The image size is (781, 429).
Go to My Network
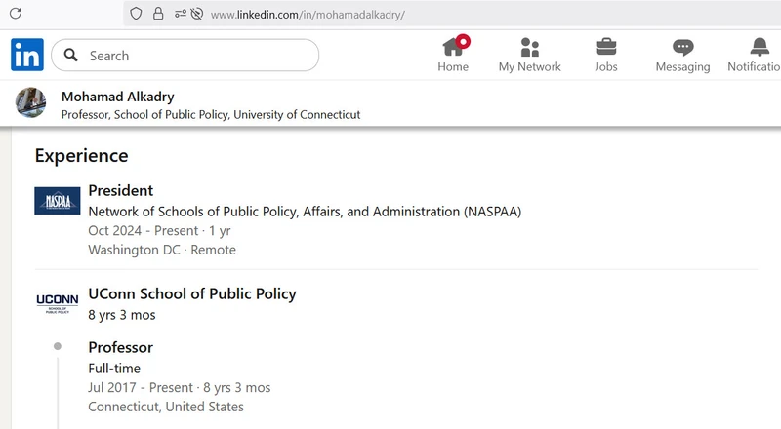tap(529, 55)
